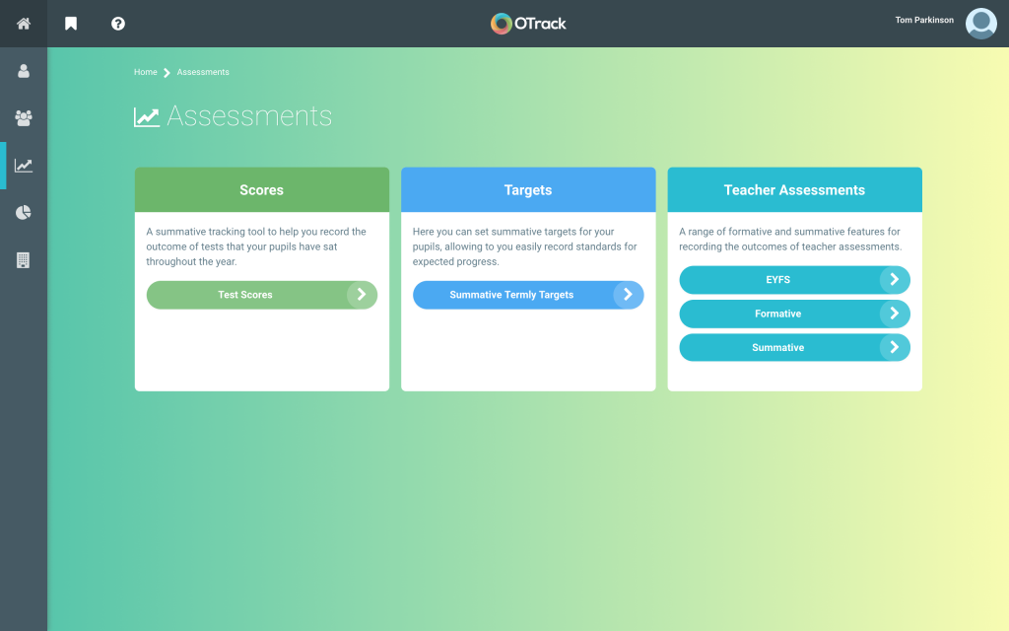This screenshot has width=1009, height=631.
Task: Click the OTrack logo
Action: (x=528, y=22)
